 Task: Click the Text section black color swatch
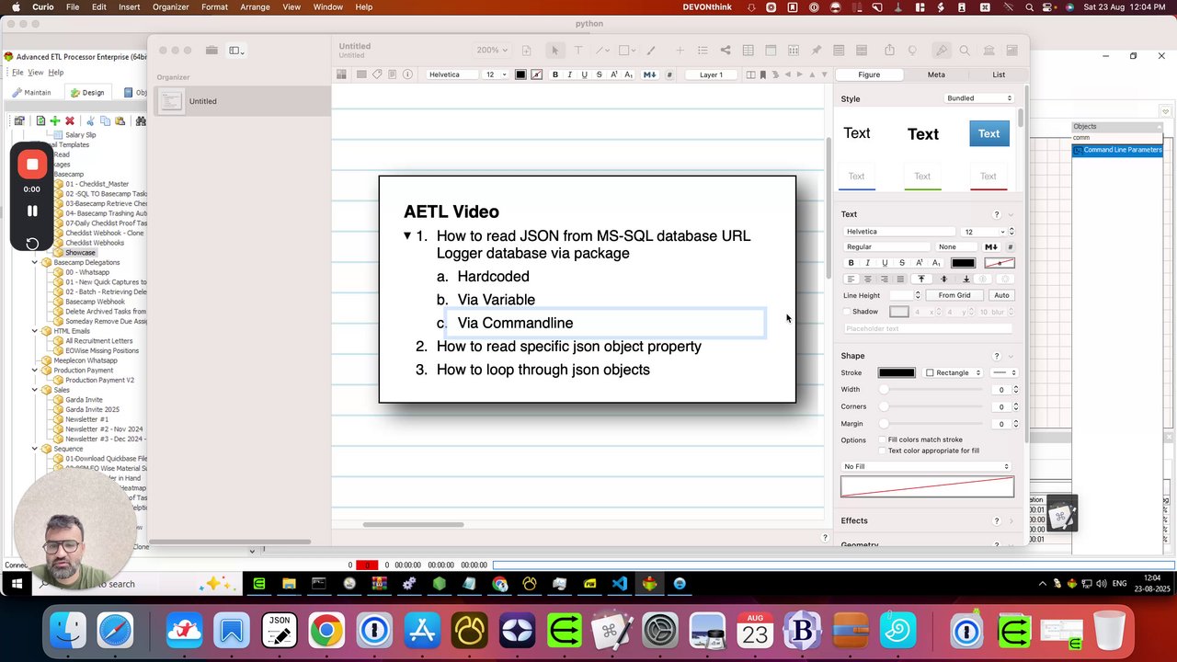[963, 263]
